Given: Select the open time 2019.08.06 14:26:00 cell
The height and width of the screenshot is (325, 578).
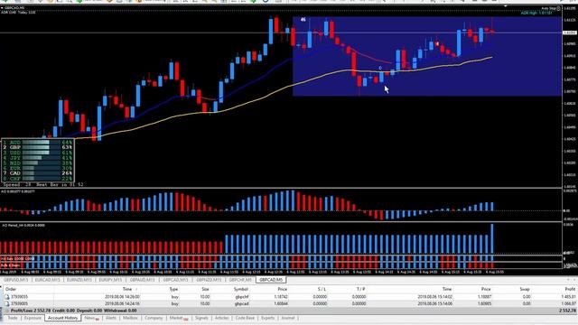Looking at the screenshot, I should (x=122, y=297).
